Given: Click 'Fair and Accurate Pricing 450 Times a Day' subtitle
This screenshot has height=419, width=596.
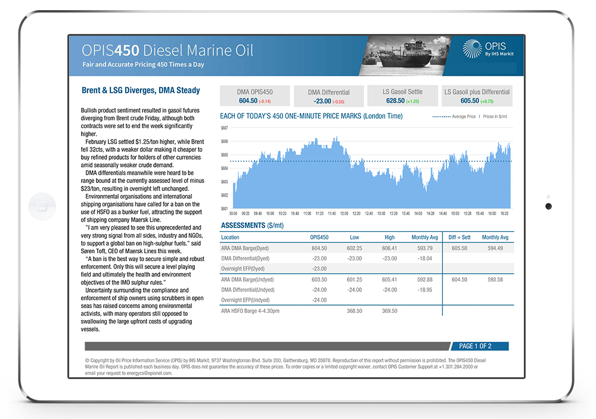Looking at the screenshot, I should tap(143, 64).
